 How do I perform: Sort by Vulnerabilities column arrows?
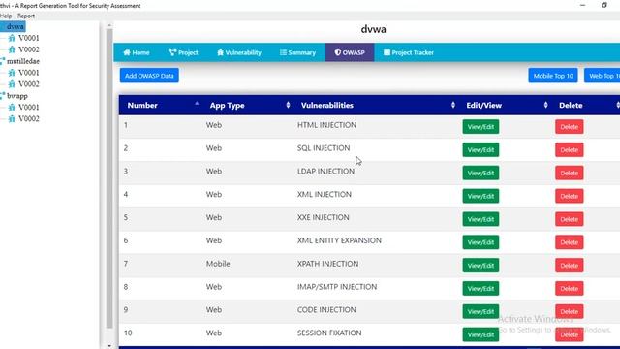pos(453,105)
